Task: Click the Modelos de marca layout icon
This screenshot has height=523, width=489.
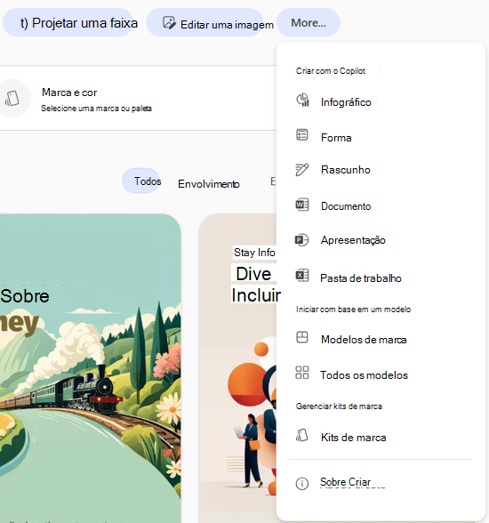Action: tap(302, 337)
